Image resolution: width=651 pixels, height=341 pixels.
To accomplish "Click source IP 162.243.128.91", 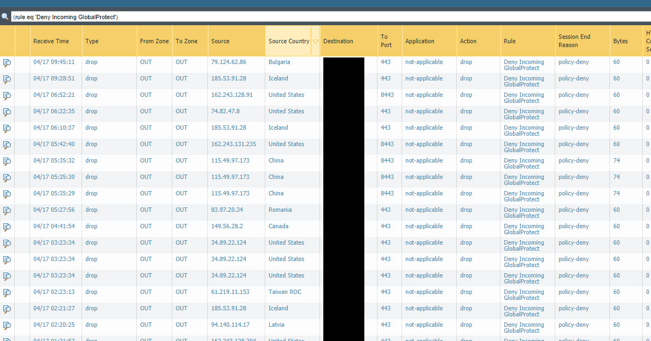I will tap(231, 95).
